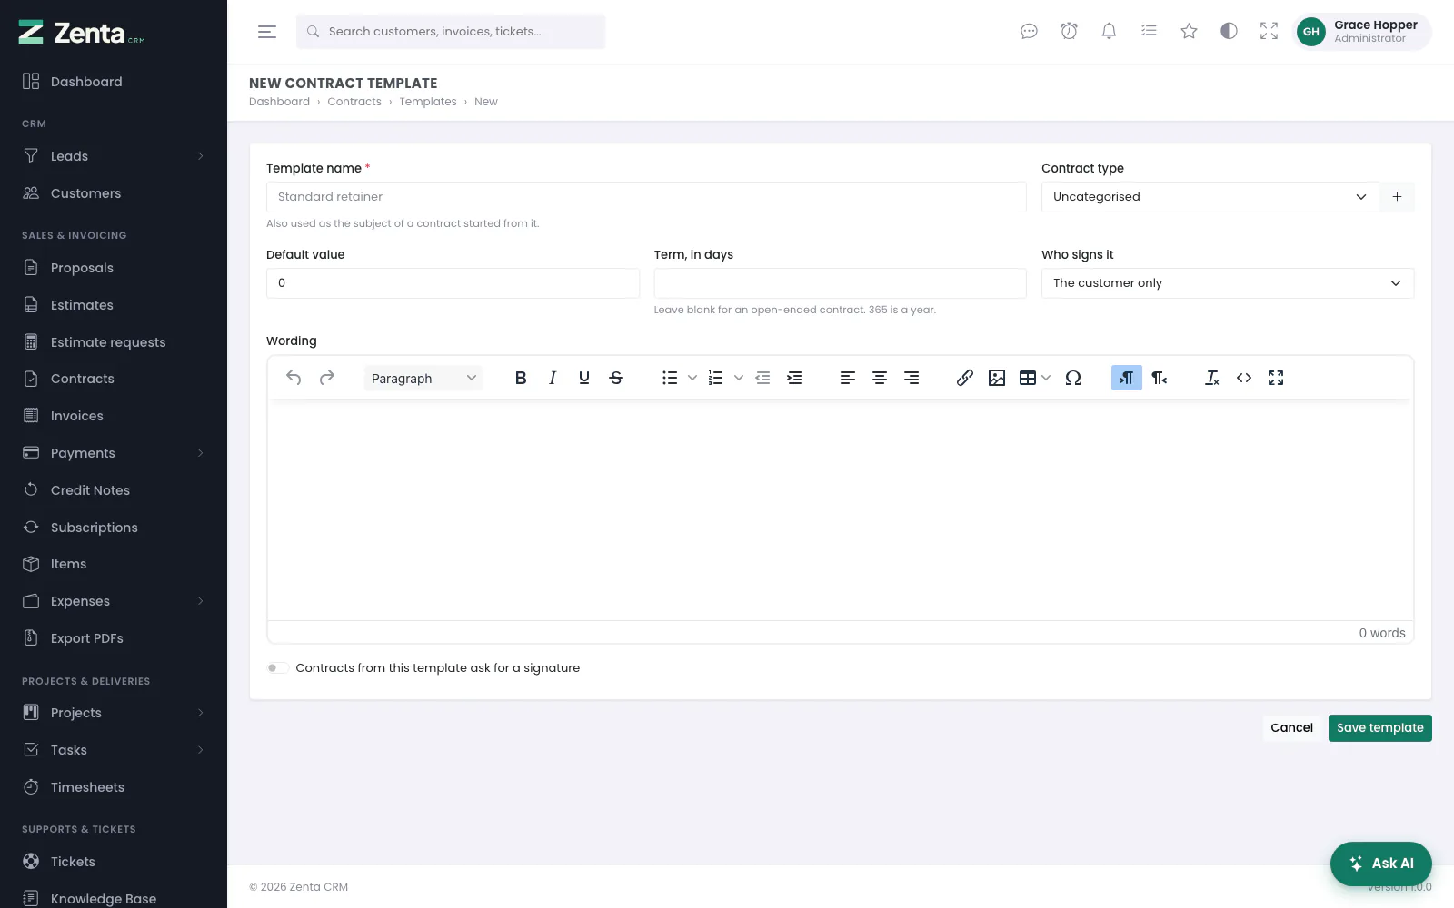Image resolution: width=1454 pixels, height=908 pixels.
Task: Enable signature requirement toggle
Action: pyautogui.click(x=277, y=668)
